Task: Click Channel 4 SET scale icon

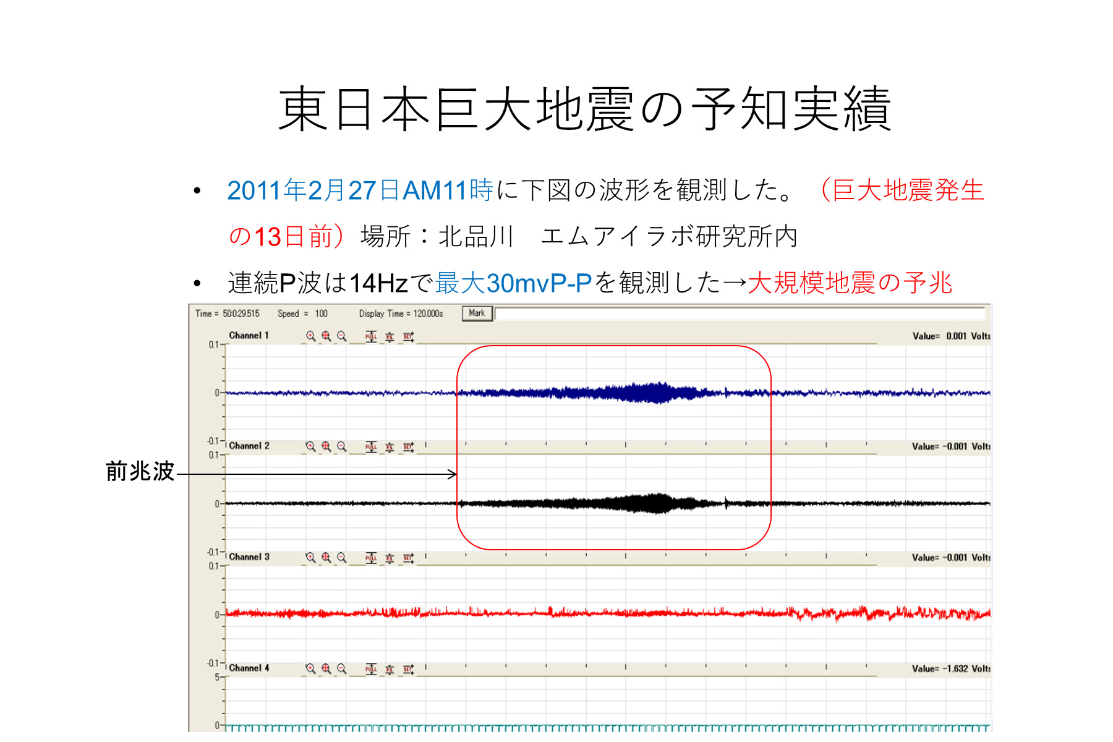Action: click(408, 668)
